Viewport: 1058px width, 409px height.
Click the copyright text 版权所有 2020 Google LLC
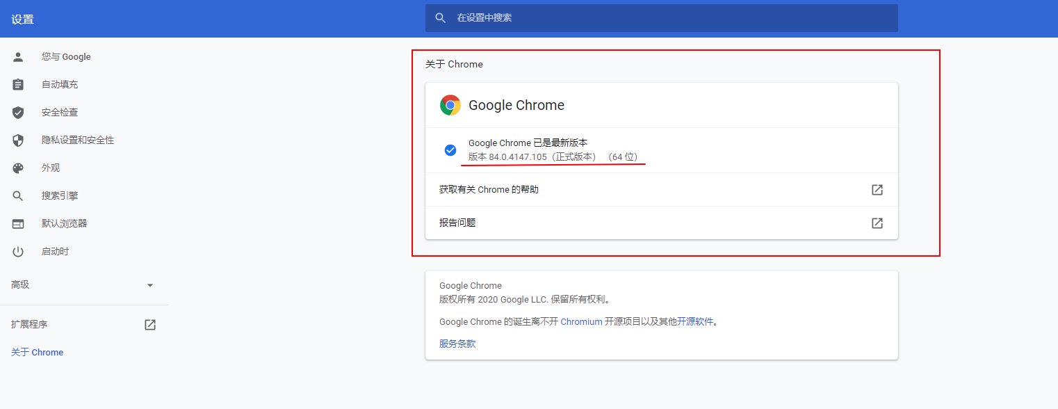[494, 300]
